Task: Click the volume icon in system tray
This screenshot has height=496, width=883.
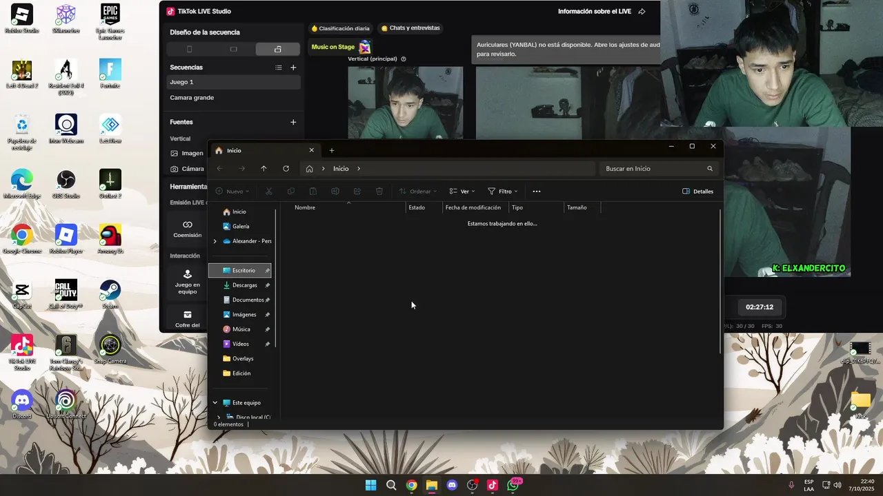Action: (x=837, y=485)
